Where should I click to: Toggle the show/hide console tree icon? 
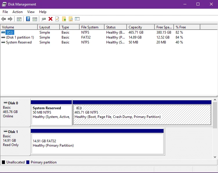(x=19, y=19)
